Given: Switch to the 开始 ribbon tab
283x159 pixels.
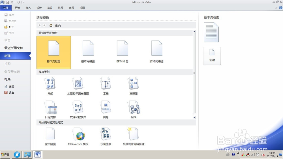Looking at the screenshot, I should [18, 8].
